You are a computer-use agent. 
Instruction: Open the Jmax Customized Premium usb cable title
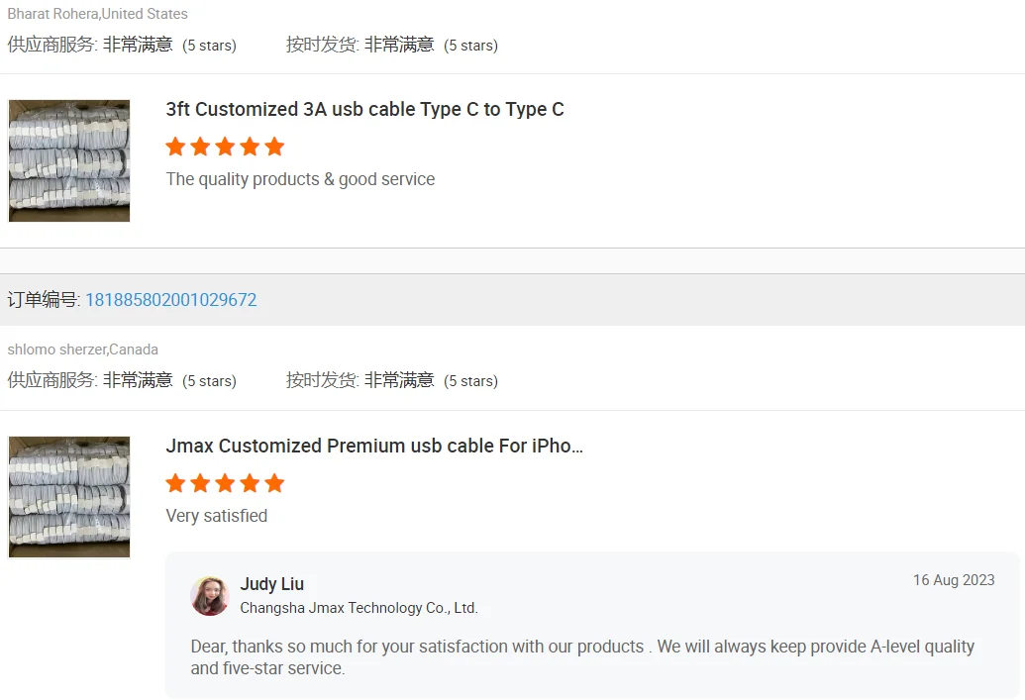coord(374,447)
